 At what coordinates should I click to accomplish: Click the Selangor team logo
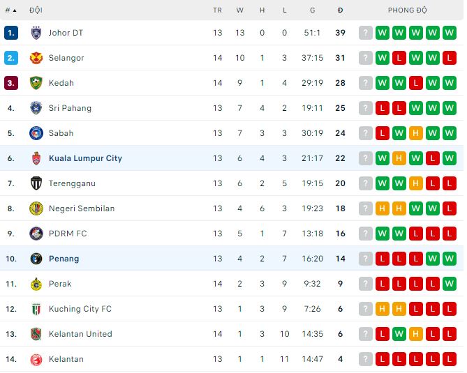coord(36,58)
